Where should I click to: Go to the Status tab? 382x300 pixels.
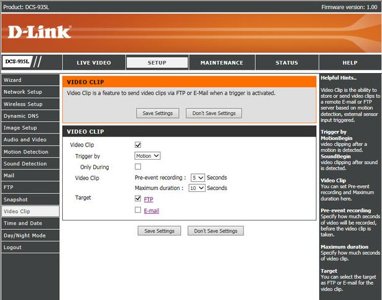click(287, 63)
